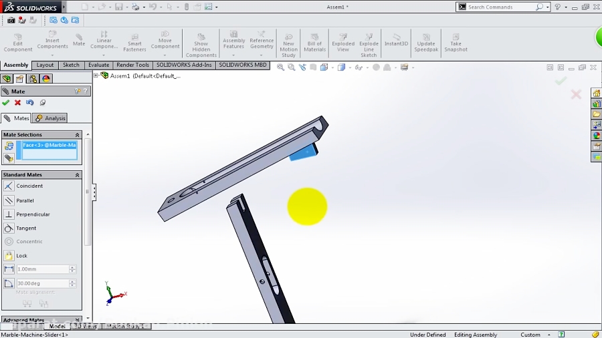602x338 pixels.
Task: Toggle Instant3D tool
Action: 396,40
